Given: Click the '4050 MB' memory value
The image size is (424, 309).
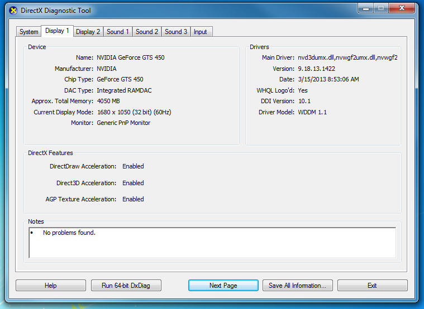Looking at the screenshot, I should click(108, 102).
